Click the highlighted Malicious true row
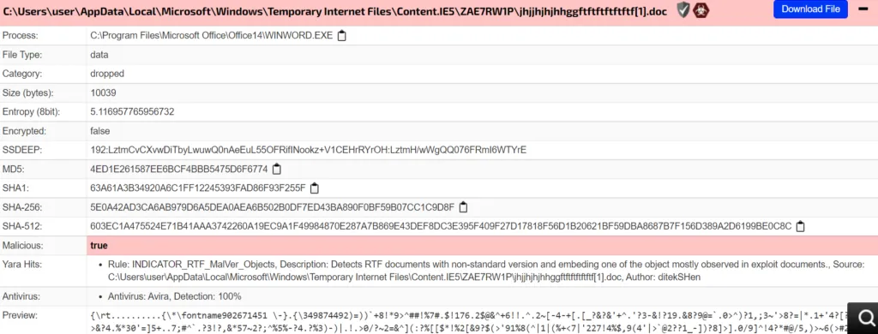 tap(439, 246)
